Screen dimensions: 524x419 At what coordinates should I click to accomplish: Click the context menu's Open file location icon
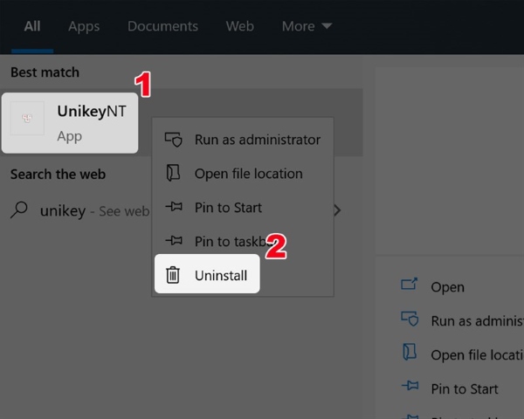[x=174, y=174]
